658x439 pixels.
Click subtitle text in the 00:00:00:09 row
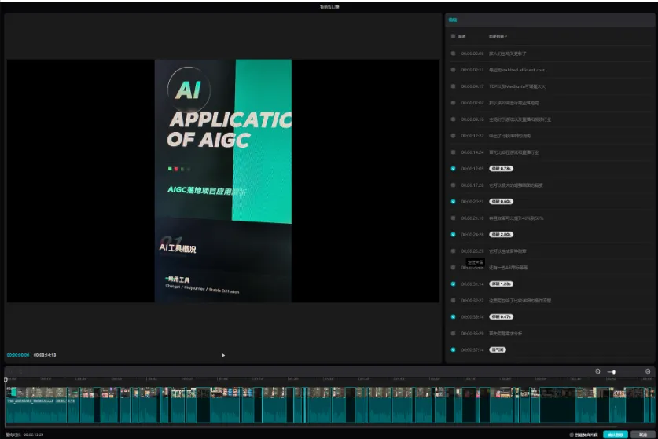point(507,53)
